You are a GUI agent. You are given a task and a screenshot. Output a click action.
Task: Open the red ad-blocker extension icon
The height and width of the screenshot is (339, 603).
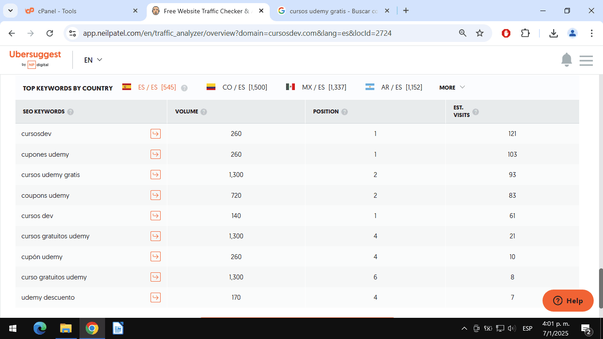coord(506,33)
